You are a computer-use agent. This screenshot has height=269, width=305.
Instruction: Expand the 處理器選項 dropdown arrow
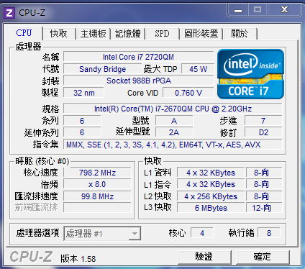[135, 234]
